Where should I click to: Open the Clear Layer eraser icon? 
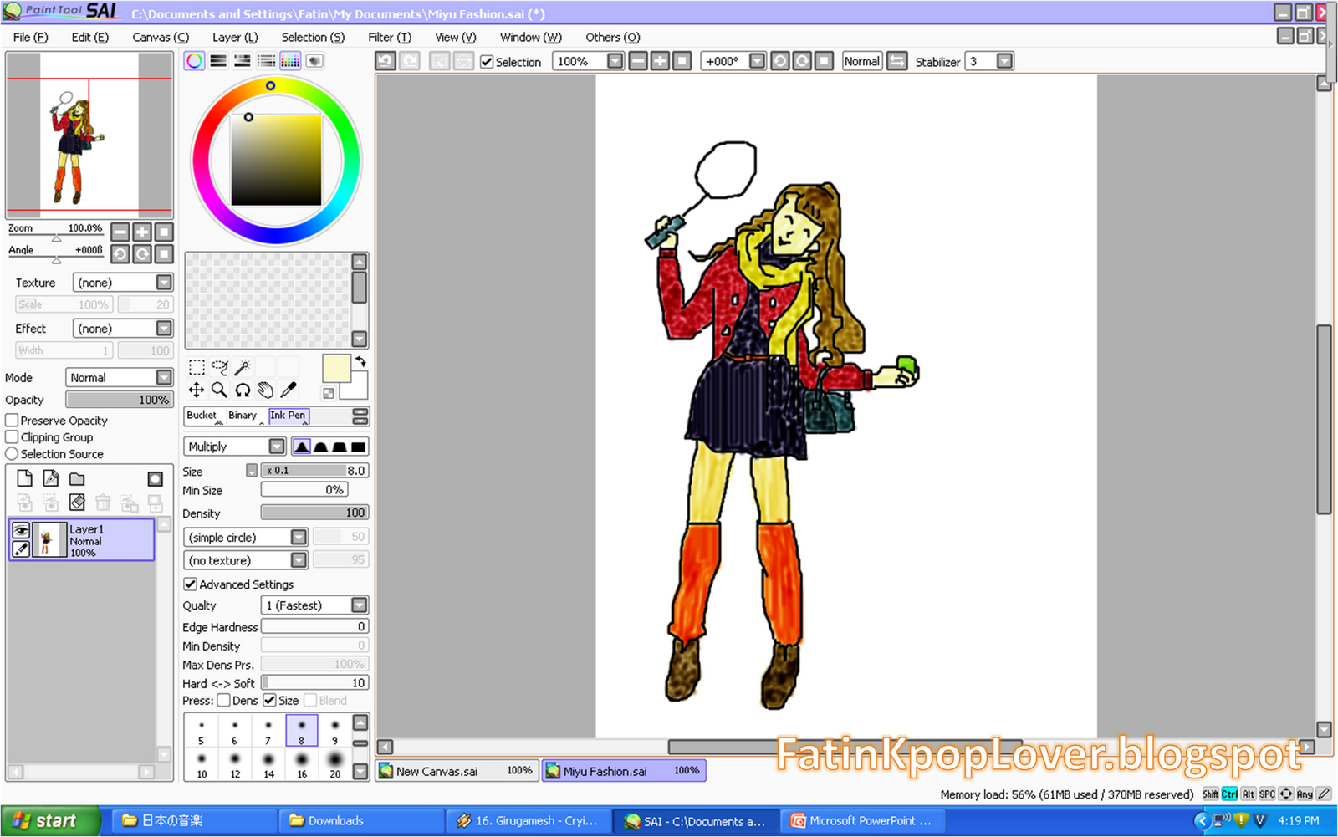coord(76,502)
